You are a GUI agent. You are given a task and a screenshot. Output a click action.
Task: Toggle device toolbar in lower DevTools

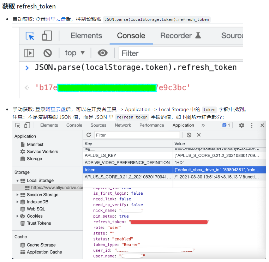(x=27, y=125)
